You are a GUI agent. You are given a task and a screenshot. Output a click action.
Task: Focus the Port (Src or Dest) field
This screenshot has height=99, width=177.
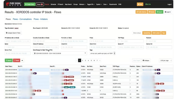pyautogui.click(x=74, y=41)
